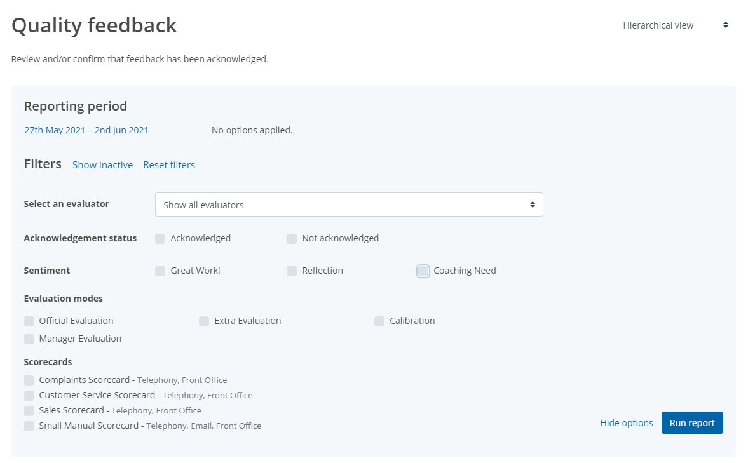This screenshot has width=748, height=463.
Task: Click the Hide options link
Action: pos(627,423)
